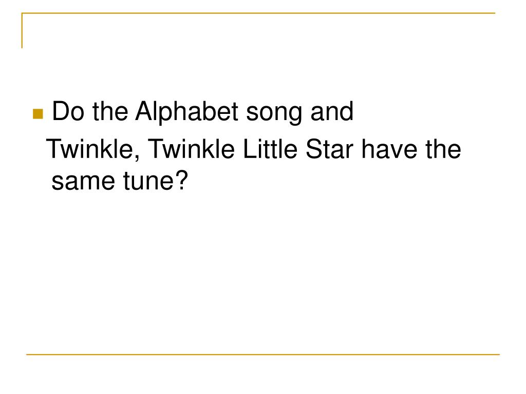Click the gold horizontal line at slide top
Image resolution: width=526 pixels, height=394 pixels.
pos(258,13)
